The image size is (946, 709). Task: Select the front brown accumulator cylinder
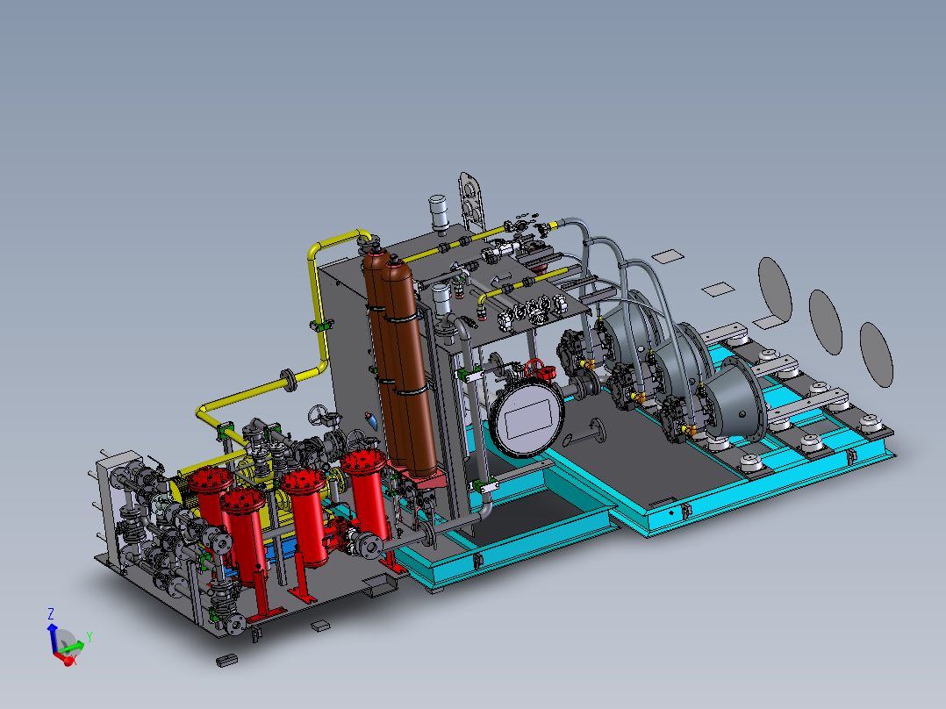[411, 371]
